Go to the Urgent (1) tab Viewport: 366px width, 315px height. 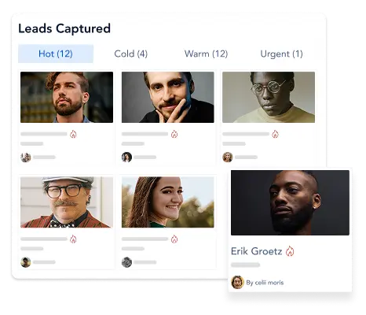tap(281, 54)
